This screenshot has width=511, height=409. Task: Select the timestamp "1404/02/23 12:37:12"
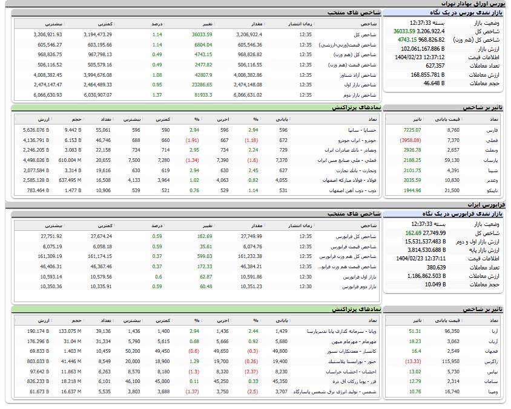420,57
